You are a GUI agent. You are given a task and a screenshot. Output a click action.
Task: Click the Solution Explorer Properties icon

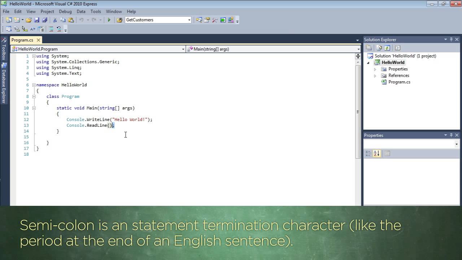pos(369,48)
